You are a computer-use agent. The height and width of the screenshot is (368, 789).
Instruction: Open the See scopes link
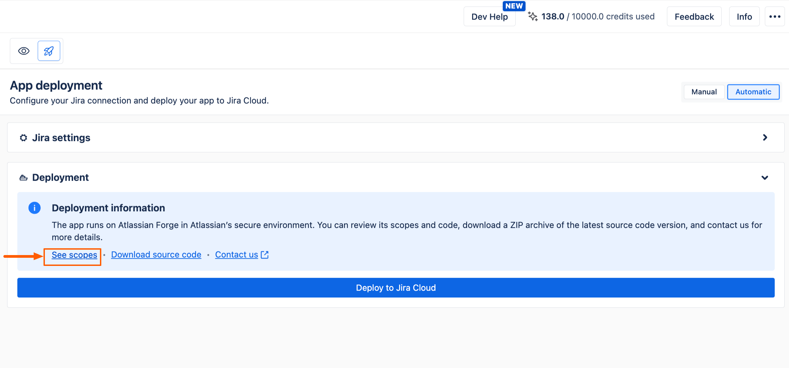tap(74, 255)
